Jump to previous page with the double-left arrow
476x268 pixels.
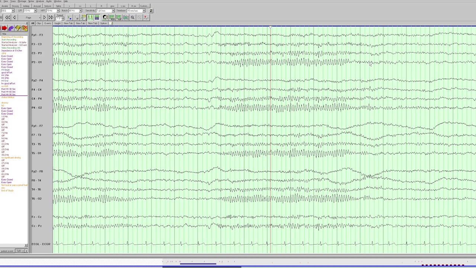[7, 17]
